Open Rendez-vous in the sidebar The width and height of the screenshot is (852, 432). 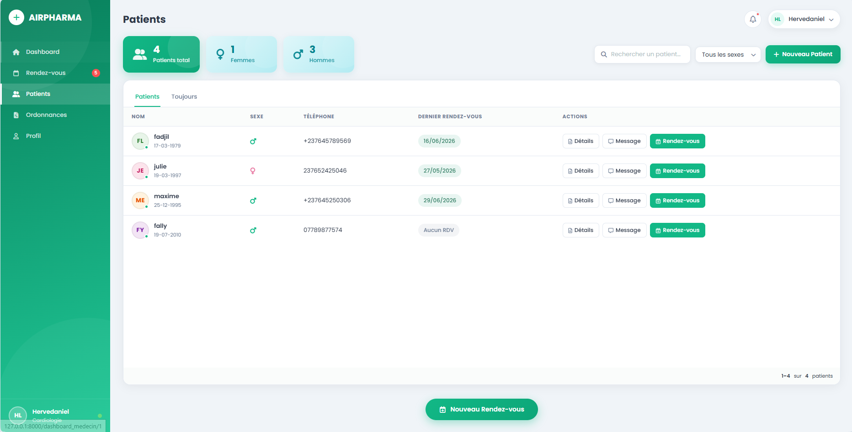click(x=55, y=73)
